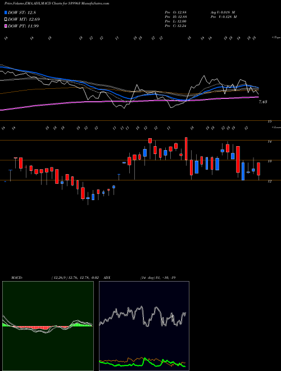Click the 'Pre C: 12.24' value
This screenshot has height=371, width=281.
(x=176, y=26)
